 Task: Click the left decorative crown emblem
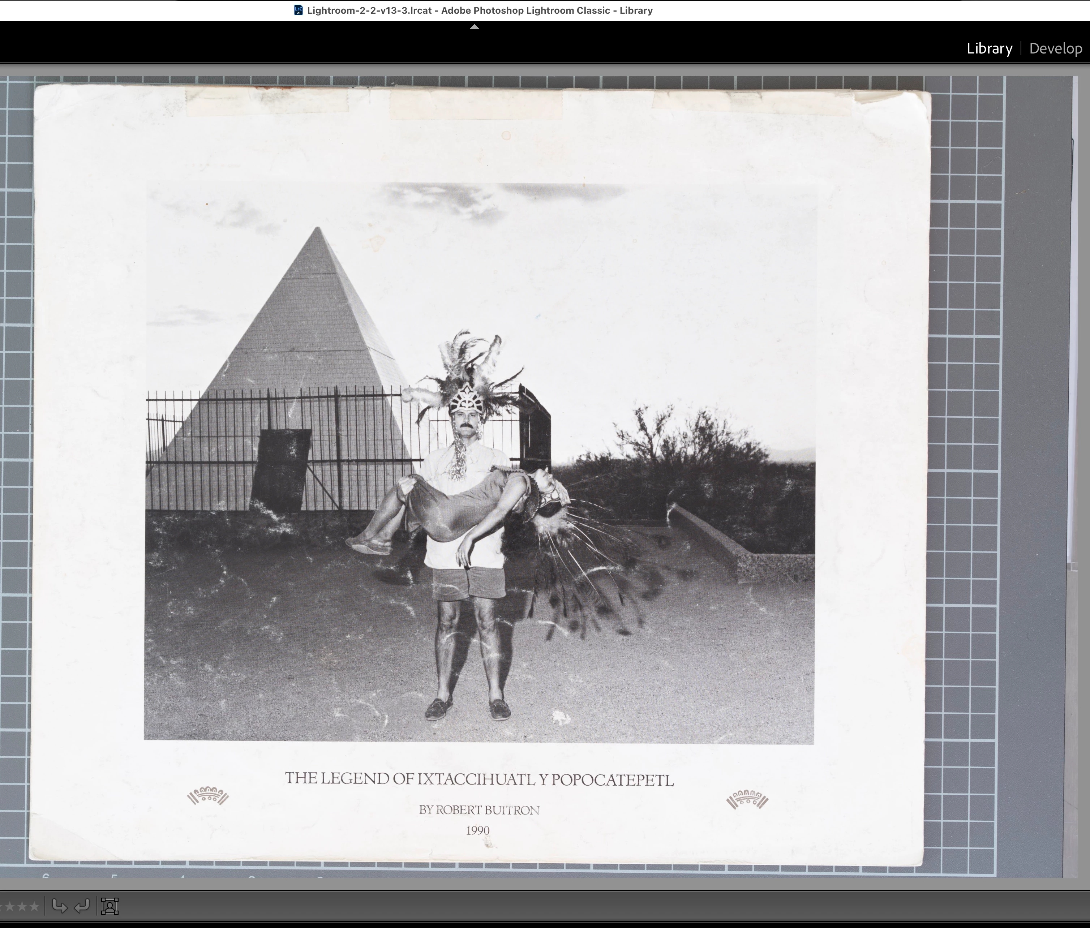(208, 796)
